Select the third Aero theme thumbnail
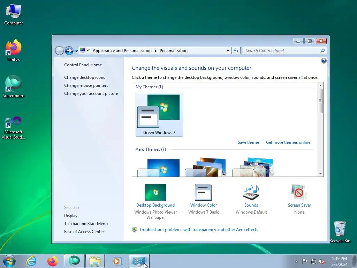Viewport: 357px width, 268px height. tap(253, 167)
